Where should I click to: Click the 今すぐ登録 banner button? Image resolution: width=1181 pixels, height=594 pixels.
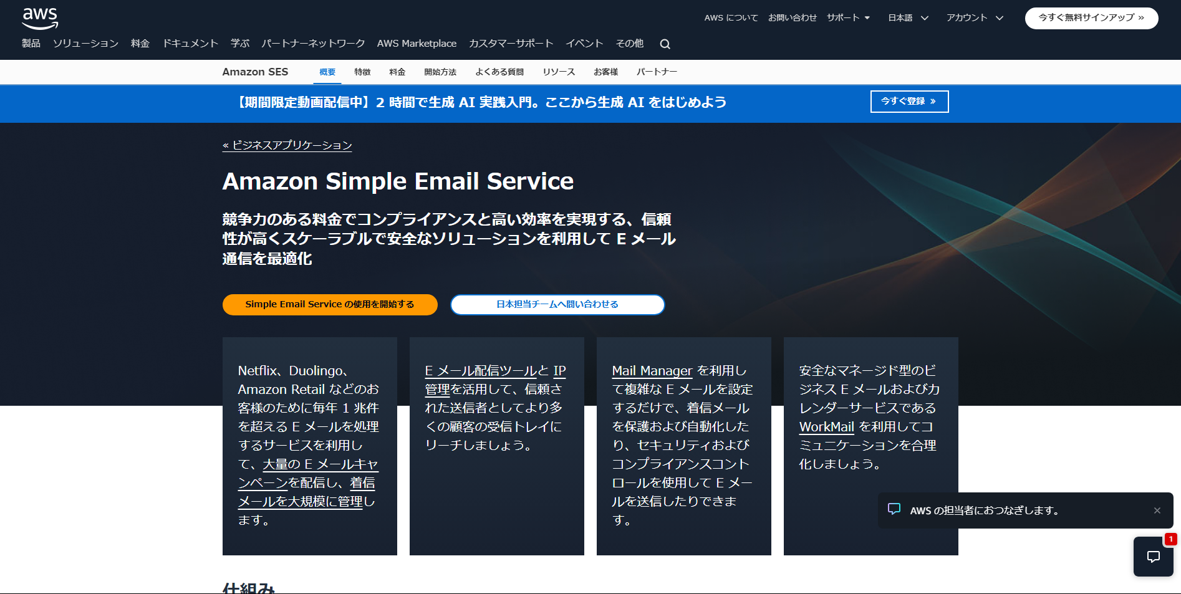[909, 102]
